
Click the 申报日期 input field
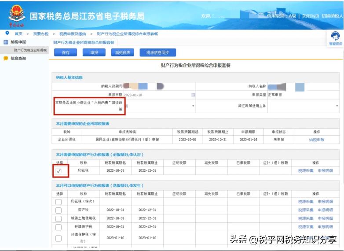[160, 95]
